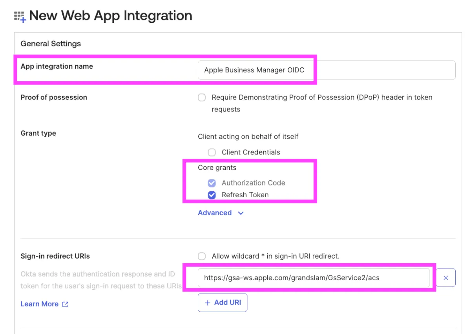471x334 pixels.
Task: Click the app integration grid icon
Action: point(20,17)
